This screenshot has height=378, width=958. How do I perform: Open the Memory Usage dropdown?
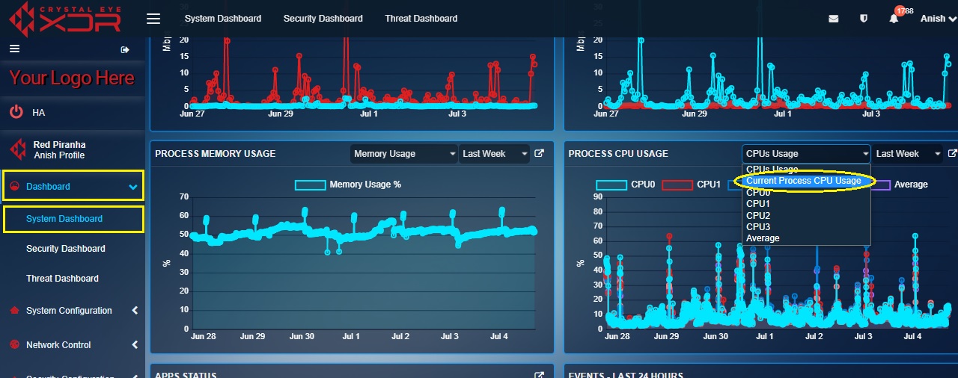[404, 154]
